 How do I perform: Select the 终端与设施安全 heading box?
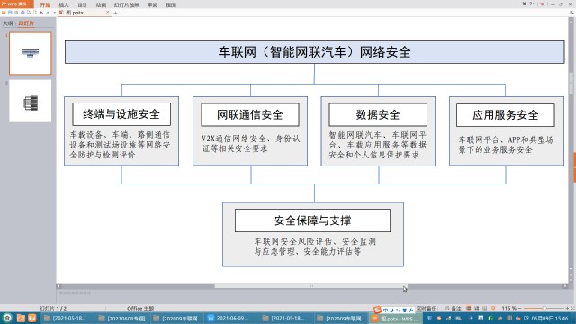coord(121,114)
